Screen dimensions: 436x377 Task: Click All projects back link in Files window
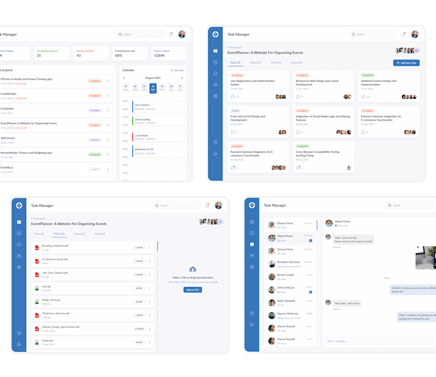point(38,219)
